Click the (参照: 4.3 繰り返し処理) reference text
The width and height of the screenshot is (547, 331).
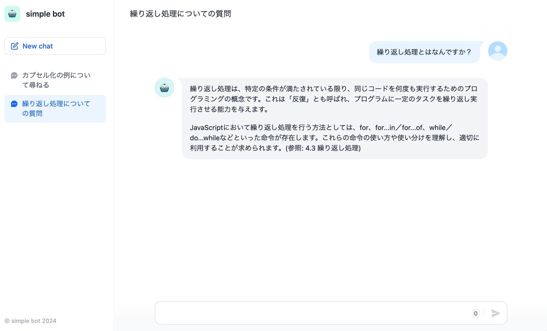(x=323, y=148)
